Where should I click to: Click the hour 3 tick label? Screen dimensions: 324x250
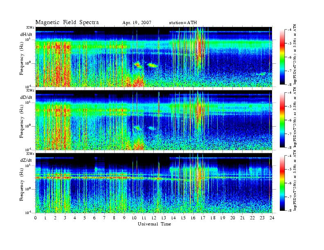pos(65,218)
